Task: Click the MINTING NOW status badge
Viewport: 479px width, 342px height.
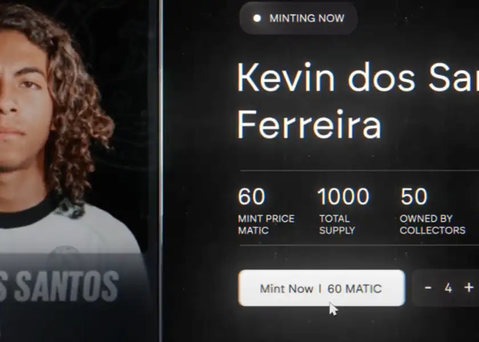Action: pyautogui.click(x=298, y=18)
